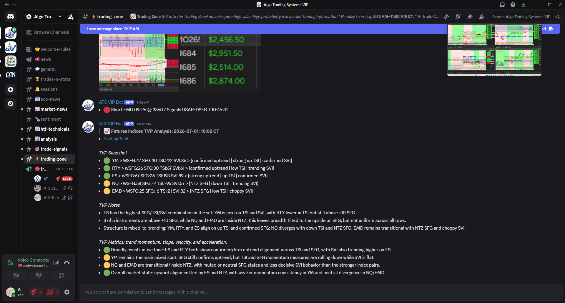
Task: Share your screen in voice
Action: (39, 275)
